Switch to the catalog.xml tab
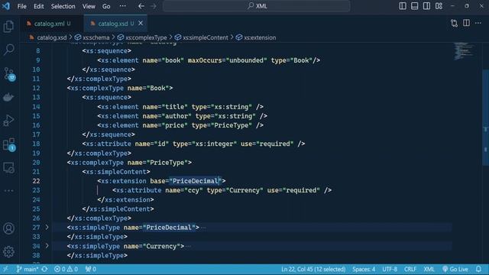 (49, 24)
